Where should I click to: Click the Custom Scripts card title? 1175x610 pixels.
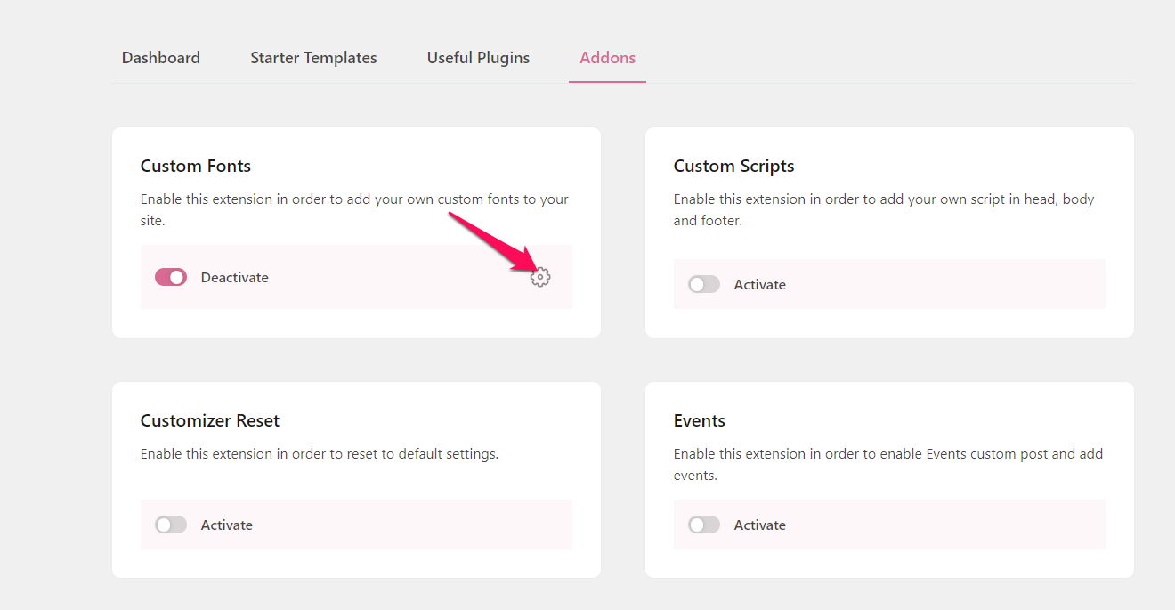point(733,166)
